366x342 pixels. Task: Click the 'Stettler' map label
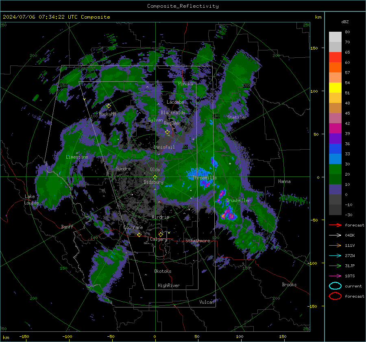pos(237,118)
